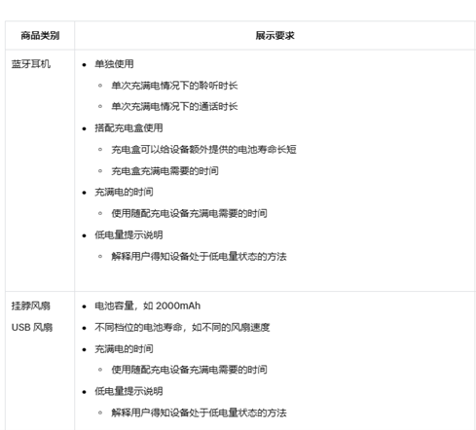Select 解释用户得知设备处于低电量状态的方法 in 蓝牙耳机 row
476x430 pixels.
199,257
